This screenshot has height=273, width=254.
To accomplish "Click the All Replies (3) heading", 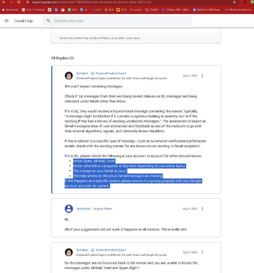I will [x=62, y=58].
